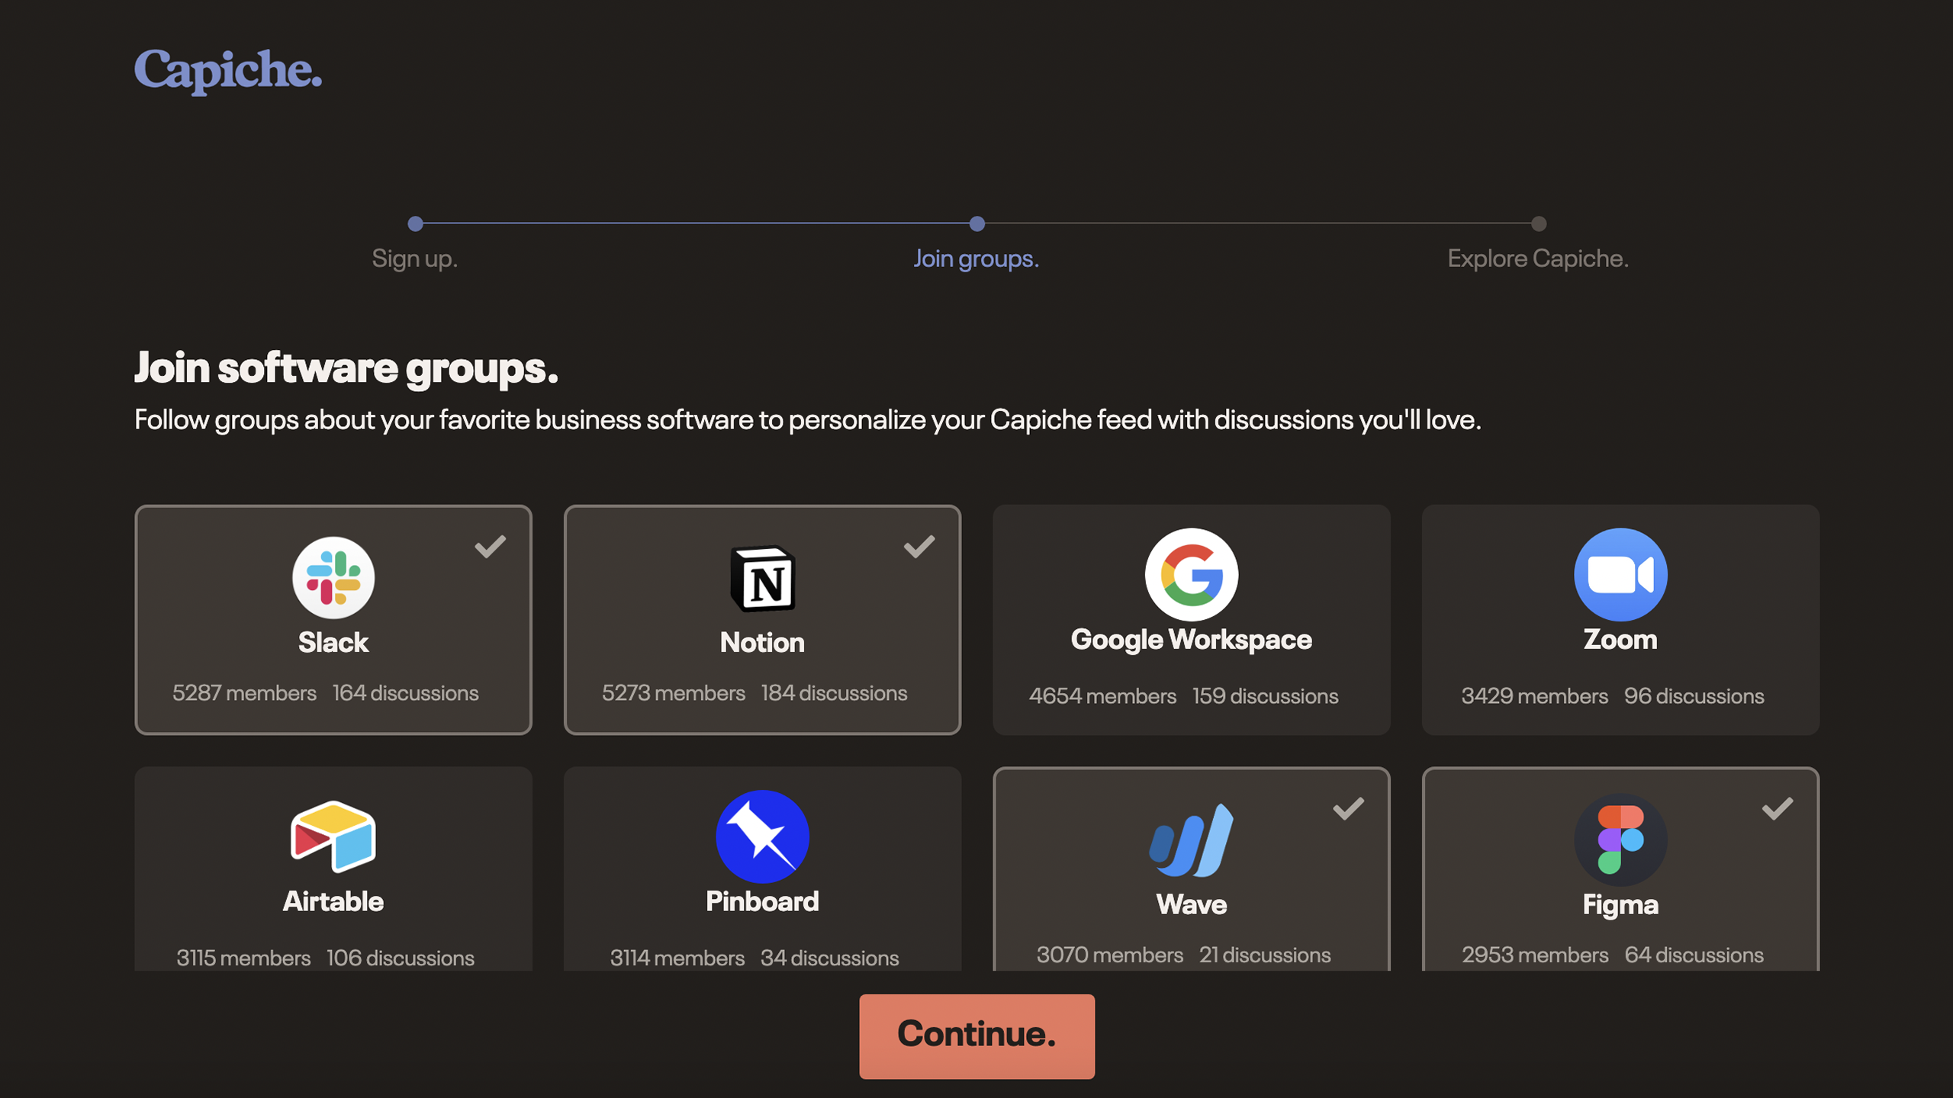Go to the Sign up. step
Screen dimensions: 1953x1098
click(x=414, y=258)
